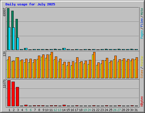
Task: Click day 21 orange sites bar
Action: coord(94,65)
